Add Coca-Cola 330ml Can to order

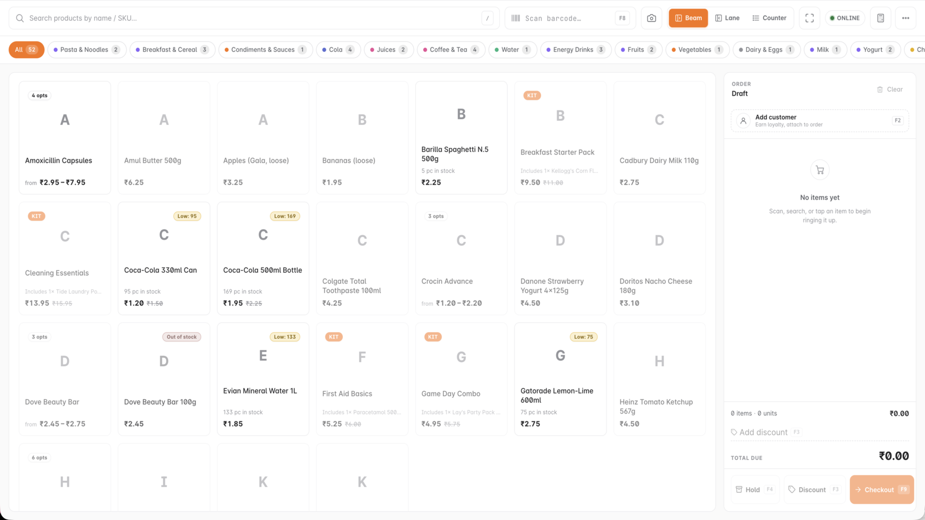tap(164, 258)
